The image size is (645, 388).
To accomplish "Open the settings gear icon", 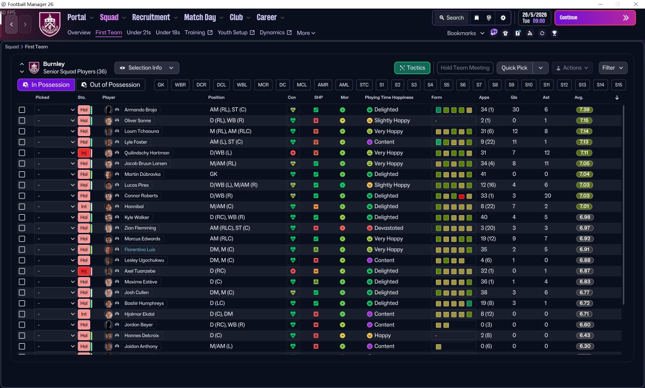I will click(x=502, y=18).
